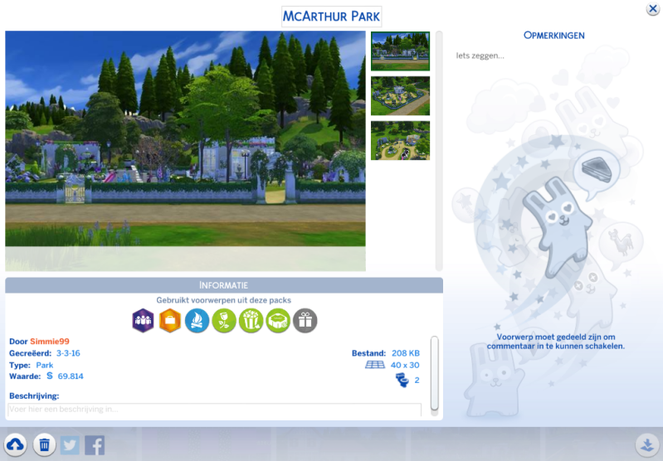The width and height of the screenshot is (663, 461).
Task: Click the download to library icon
Action: coord(647,444)
